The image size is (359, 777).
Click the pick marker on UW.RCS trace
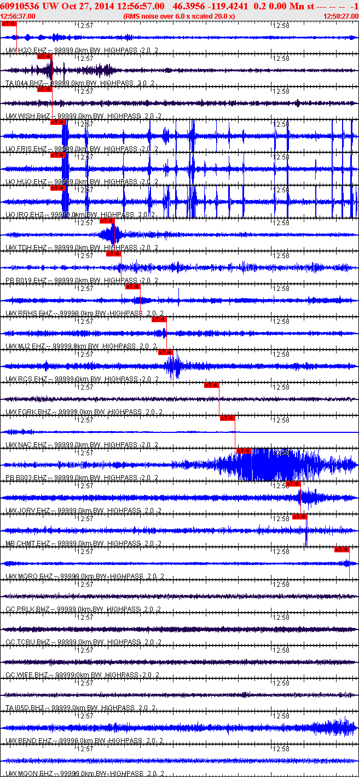pos(166,352)
